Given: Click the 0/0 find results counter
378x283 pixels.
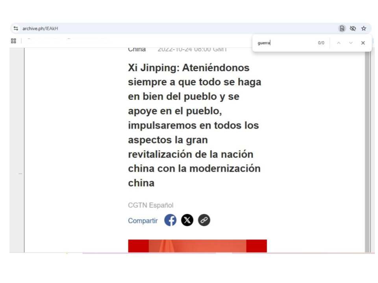Looking at the screenshot, I should [x=321, y=43].
